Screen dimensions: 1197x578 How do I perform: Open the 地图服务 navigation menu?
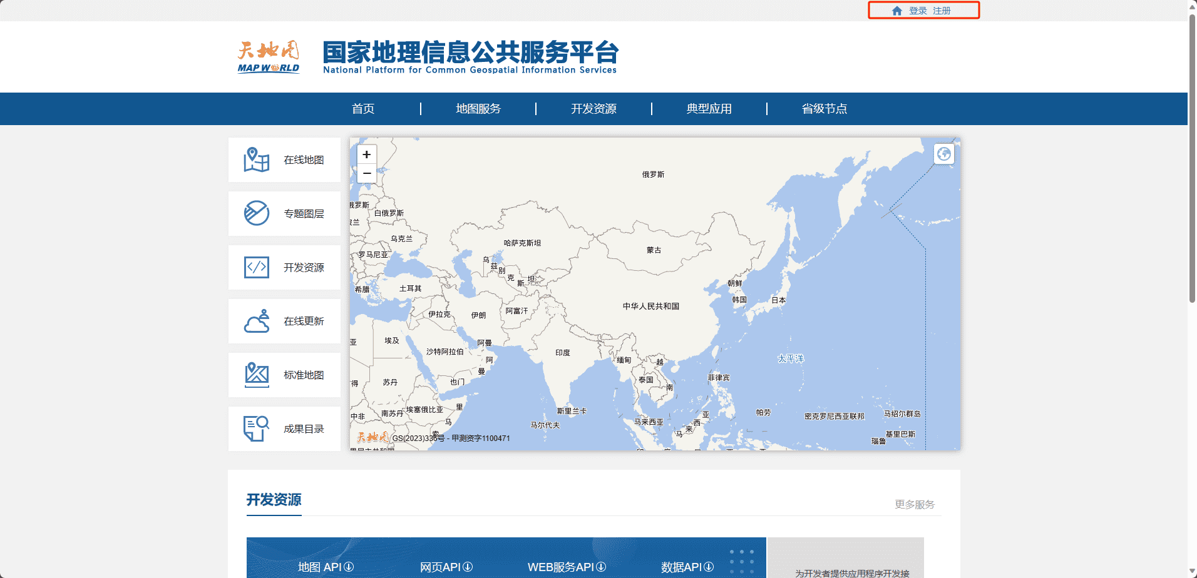tap(478, 109)
